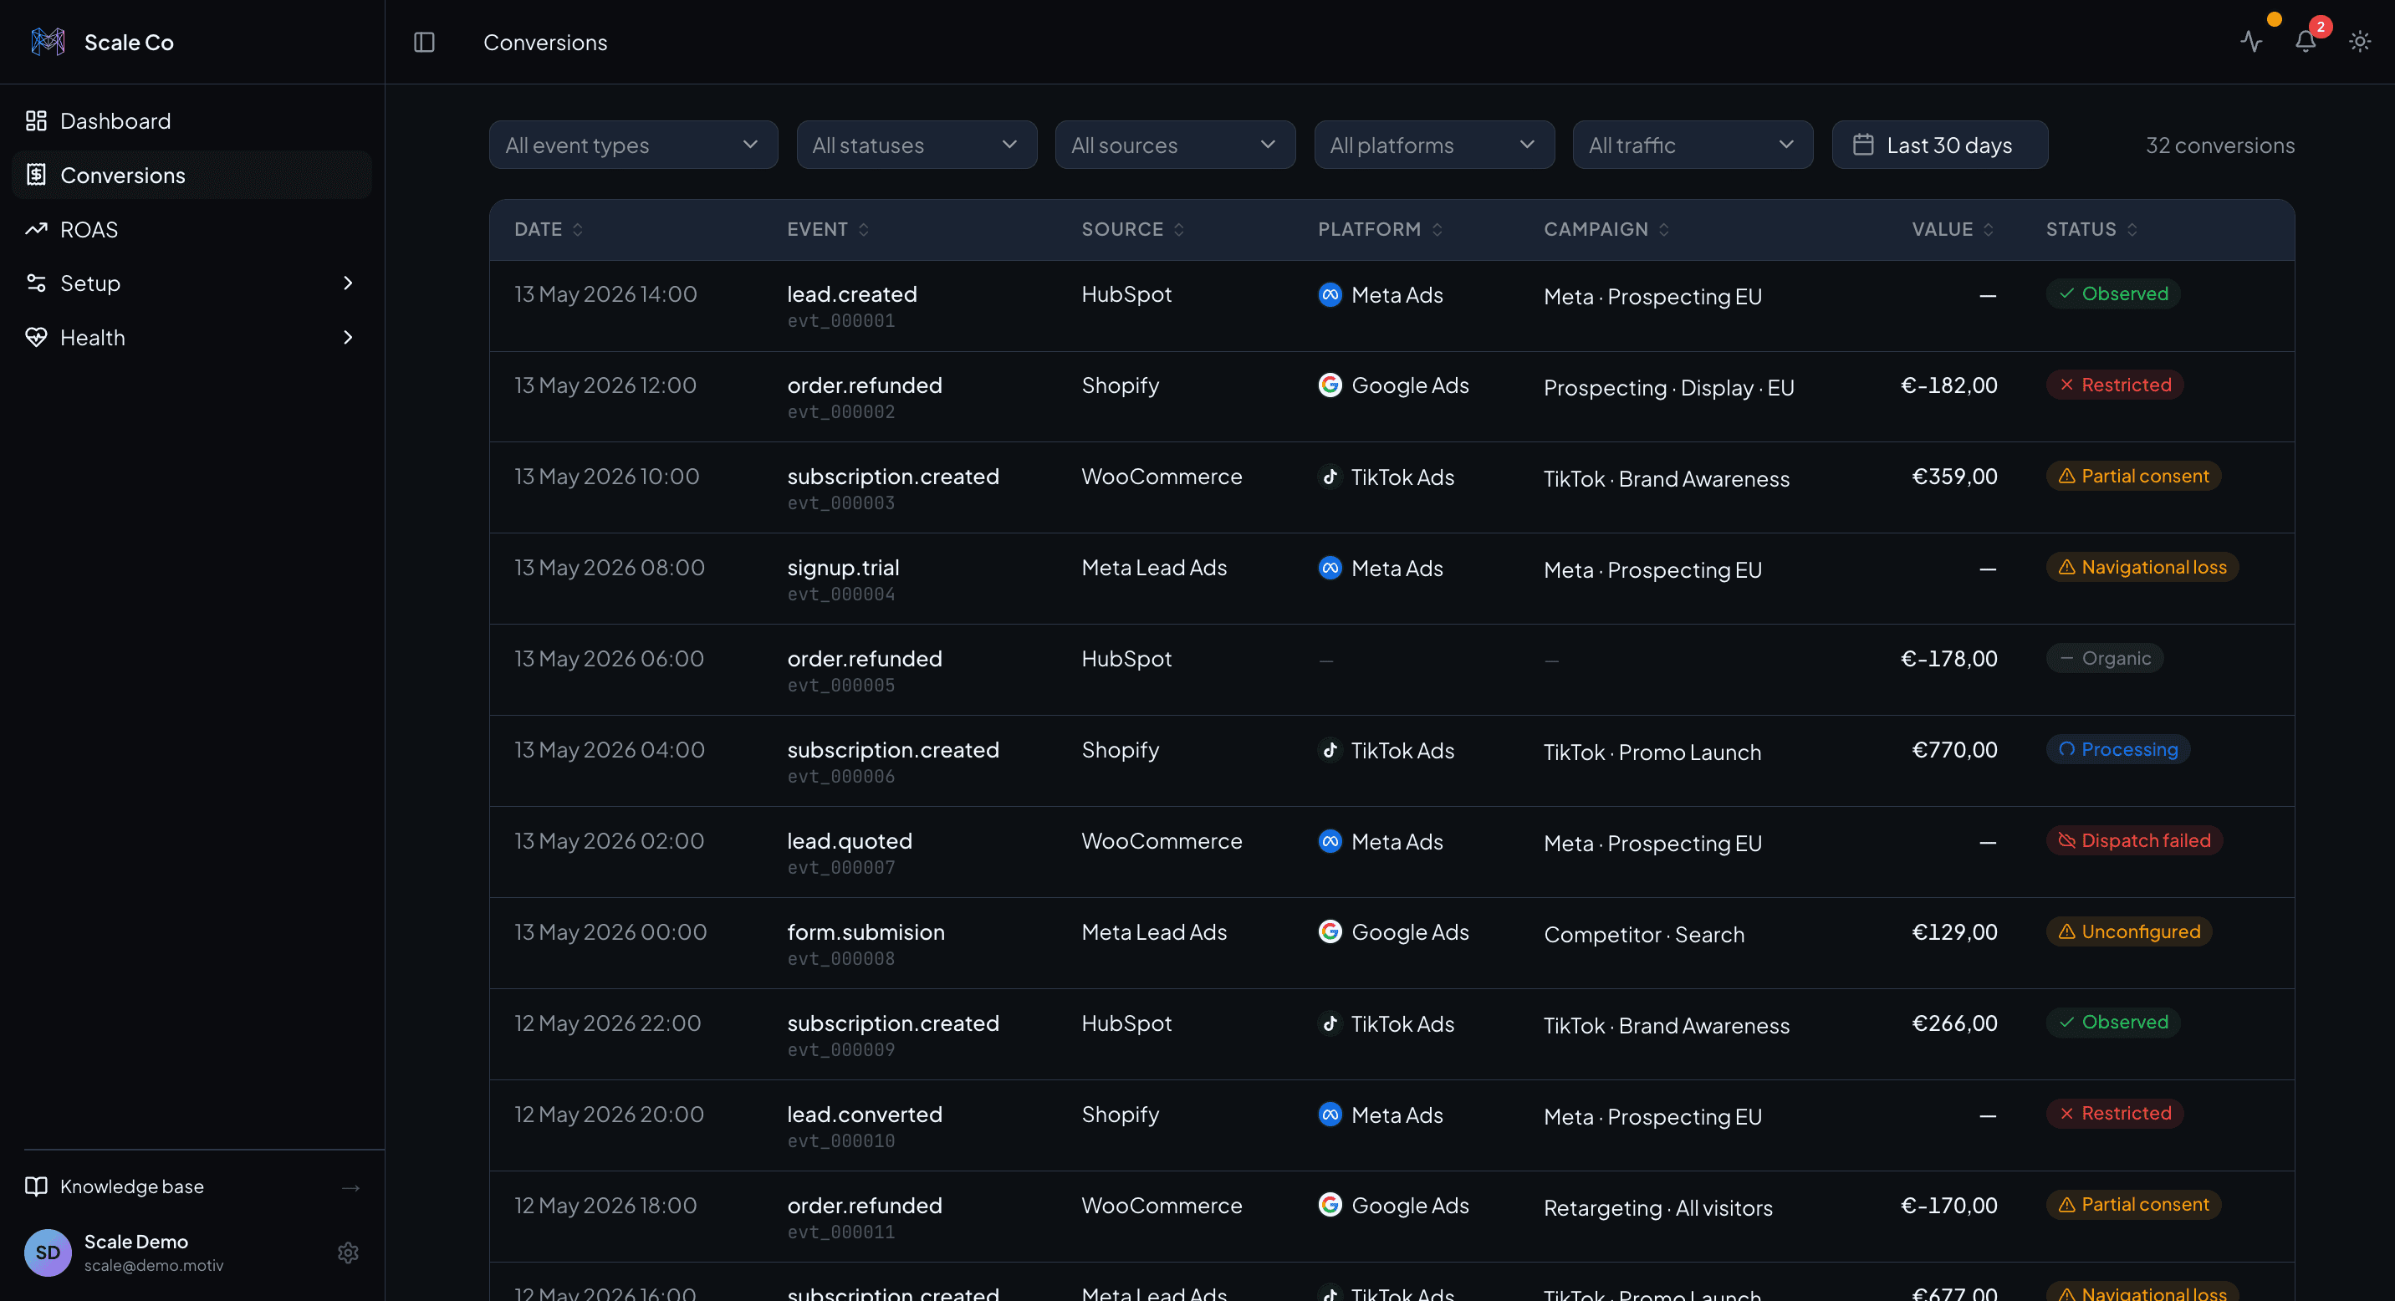Image resolution: width=2395 pixels, height=1301 pixels.
Task: Click the form.submision event name
Action: 866,932
